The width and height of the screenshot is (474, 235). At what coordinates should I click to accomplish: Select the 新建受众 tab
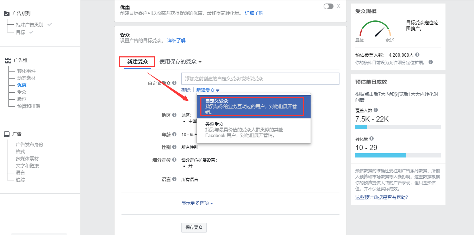point(137,62)
